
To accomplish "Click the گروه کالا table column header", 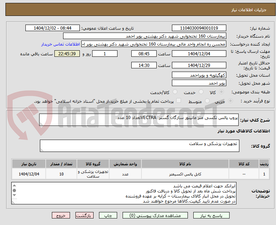I will pos(93,164).
